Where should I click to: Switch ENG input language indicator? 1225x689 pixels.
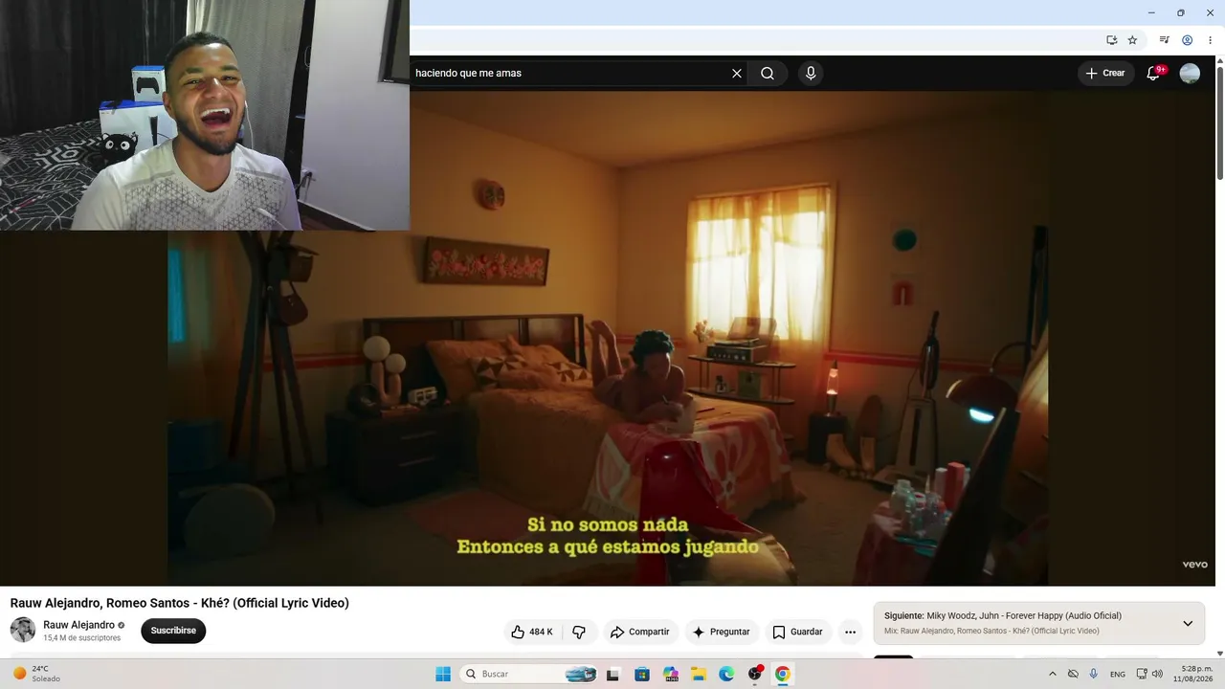click(1118, 674)
